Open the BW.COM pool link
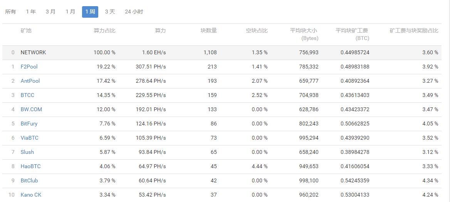 pos(31,109)
